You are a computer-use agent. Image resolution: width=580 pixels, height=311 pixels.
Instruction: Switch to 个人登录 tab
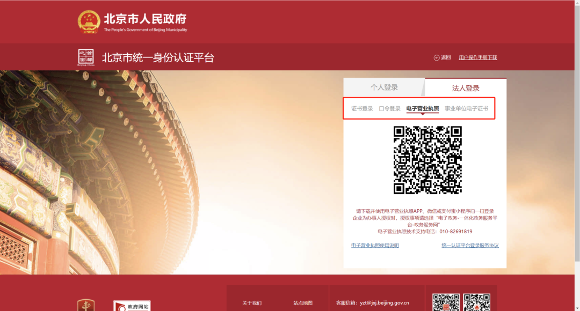pos(385,87)
